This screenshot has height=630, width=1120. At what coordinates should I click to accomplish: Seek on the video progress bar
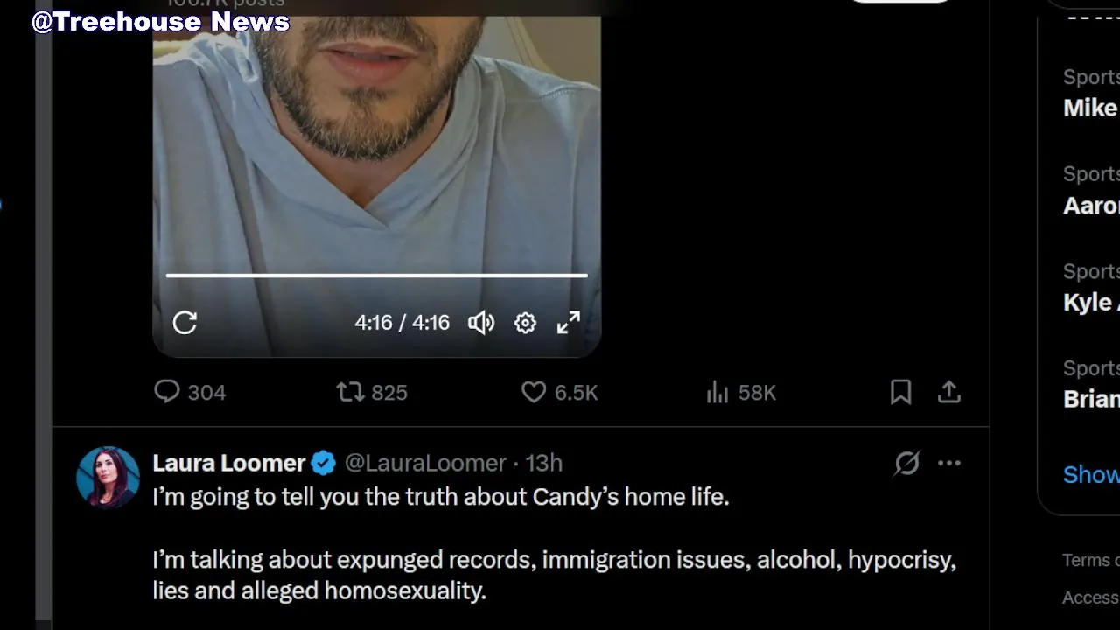point(376,275)
